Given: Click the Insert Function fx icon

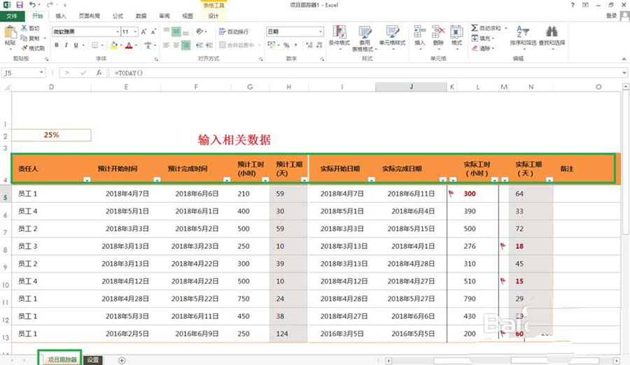Looking at the screenshot, I should pyautogui.click(x=97, y=73).
